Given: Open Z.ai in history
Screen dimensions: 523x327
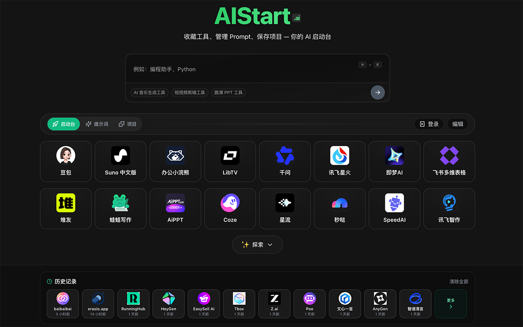Looking at the screenshot, I should click(275, 304).
